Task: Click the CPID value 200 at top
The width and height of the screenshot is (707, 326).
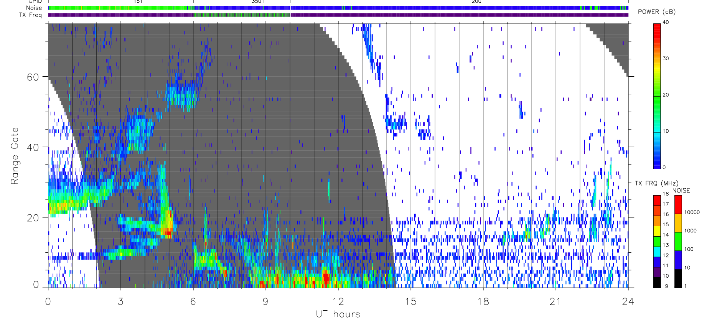Action: point(476,2)
